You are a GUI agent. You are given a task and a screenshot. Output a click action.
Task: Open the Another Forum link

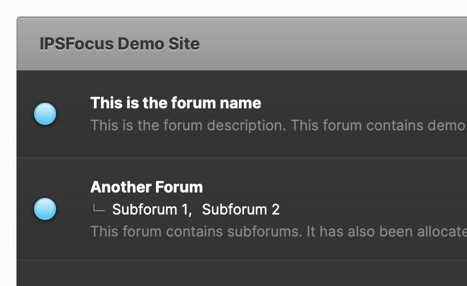click(x=146, y=187)
